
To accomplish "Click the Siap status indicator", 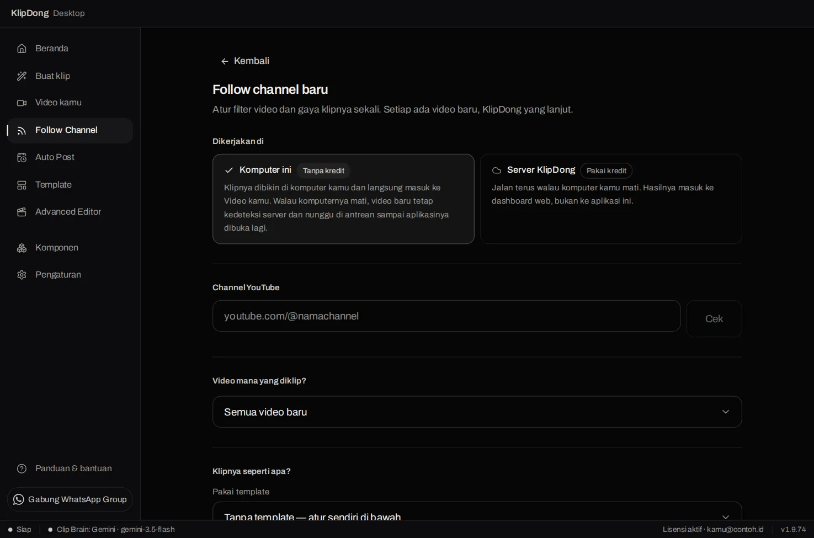I will coord(20,530).
